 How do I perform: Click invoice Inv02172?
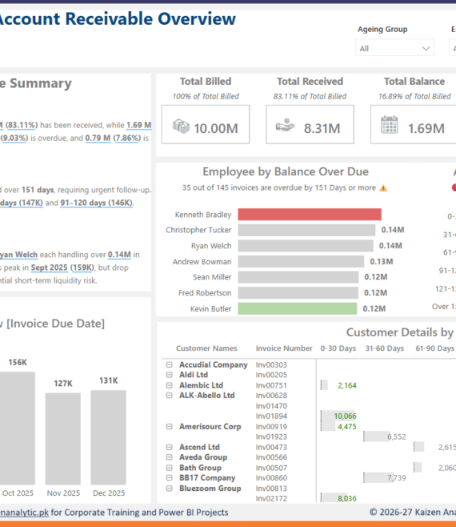[271, 499]
